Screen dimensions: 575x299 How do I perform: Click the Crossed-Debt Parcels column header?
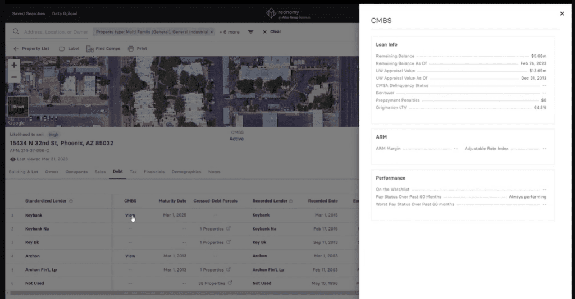[x=215, y=201]
